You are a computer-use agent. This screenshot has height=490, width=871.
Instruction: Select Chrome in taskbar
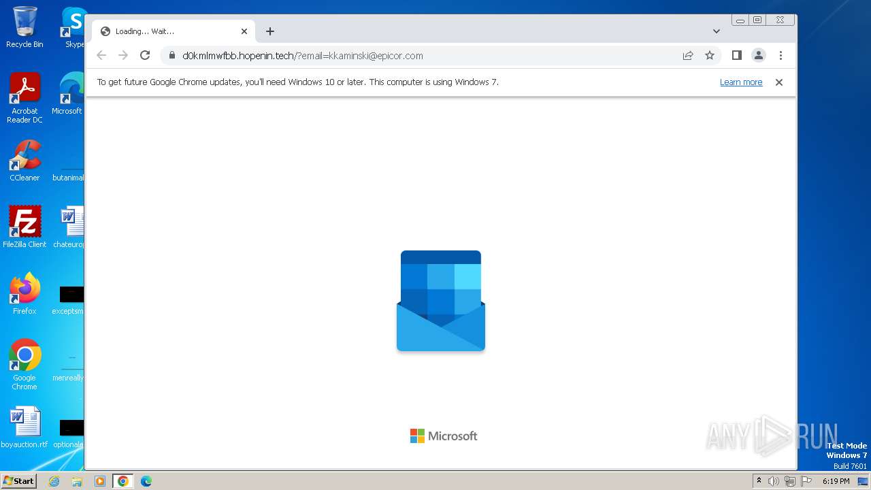[x=123, y=481]
